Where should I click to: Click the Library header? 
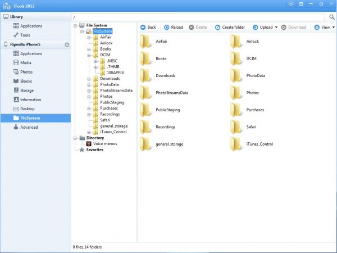pyautogui.click(x=35, y=16)
